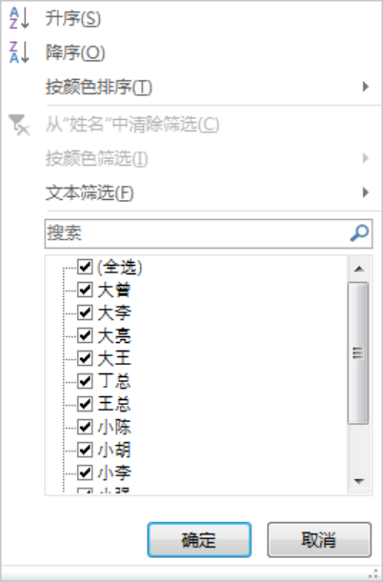Expand the 按颜色筛选 submenu arrow

[x=366, y=158]
